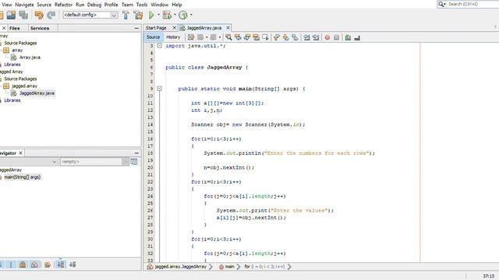Click jagged.array.JaggedArray breadcrumb
The width and height of the screenshot is (499, 280).
[x=180, y=267]
